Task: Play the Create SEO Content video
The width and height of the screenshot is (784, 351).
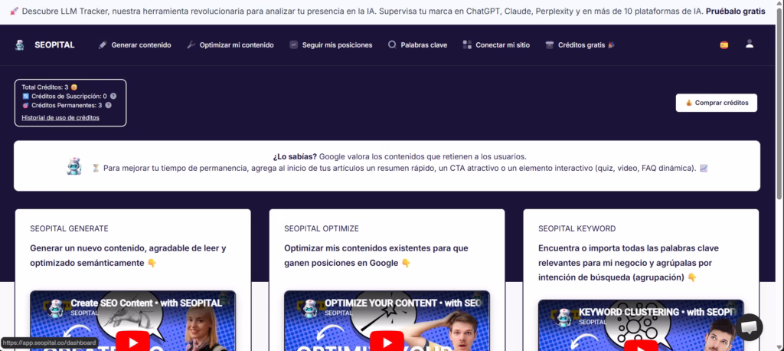Action: click(133, 342)
